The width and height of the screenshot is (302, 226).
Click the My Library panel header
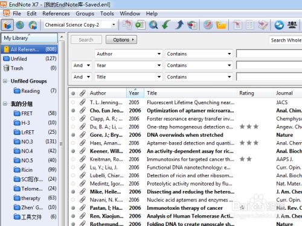pyautogui.click(x=30, y=38)
